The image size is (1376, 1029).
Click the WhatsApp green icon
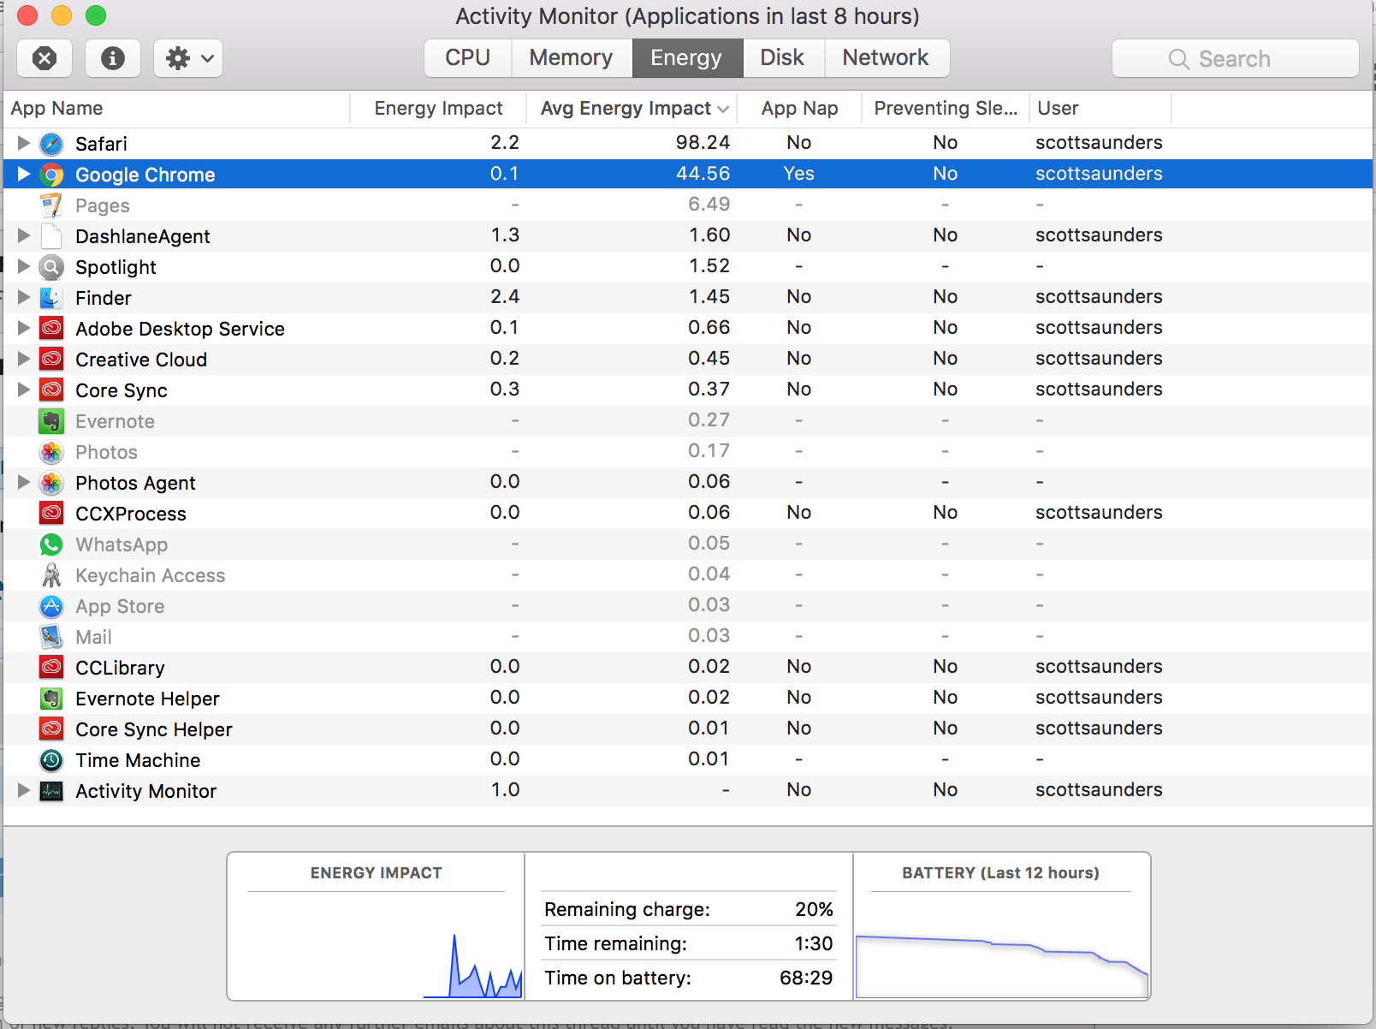[x=51, y=544]
